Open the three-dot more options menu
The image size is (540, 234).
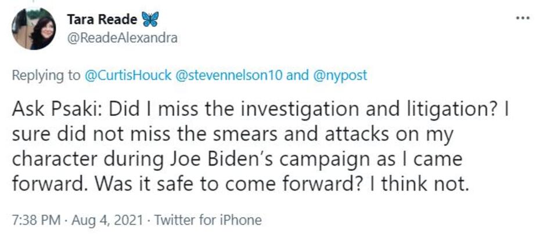523,18
